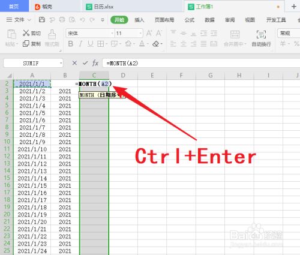Toggle Italic formatting
Image resolution: width=300 pixels, height=255 pixels.
pos(80,44)
